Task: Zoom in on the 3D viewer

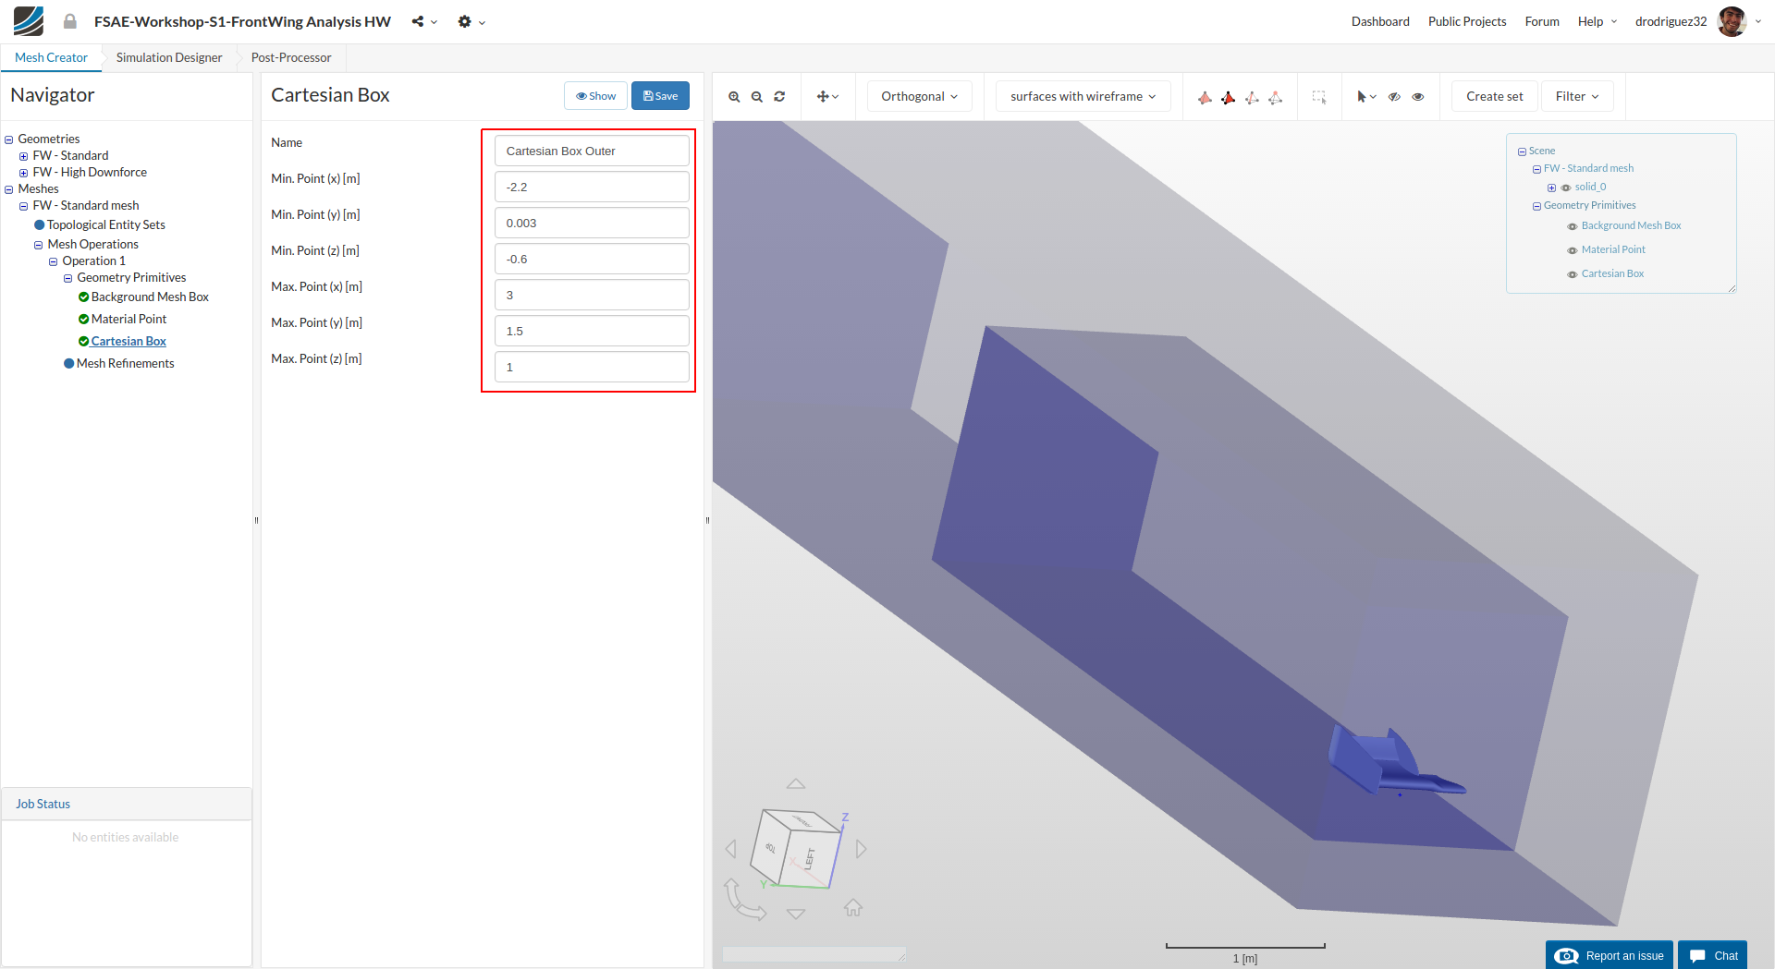Action: tap(734, 97)
